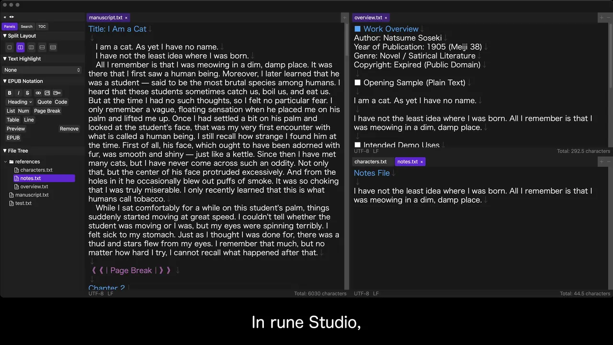613x345 pixels.
Task: Insert a linked image notation
Action: [x=57, y=93]
